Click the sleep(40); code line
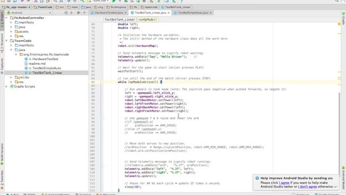 coord(133,187)
